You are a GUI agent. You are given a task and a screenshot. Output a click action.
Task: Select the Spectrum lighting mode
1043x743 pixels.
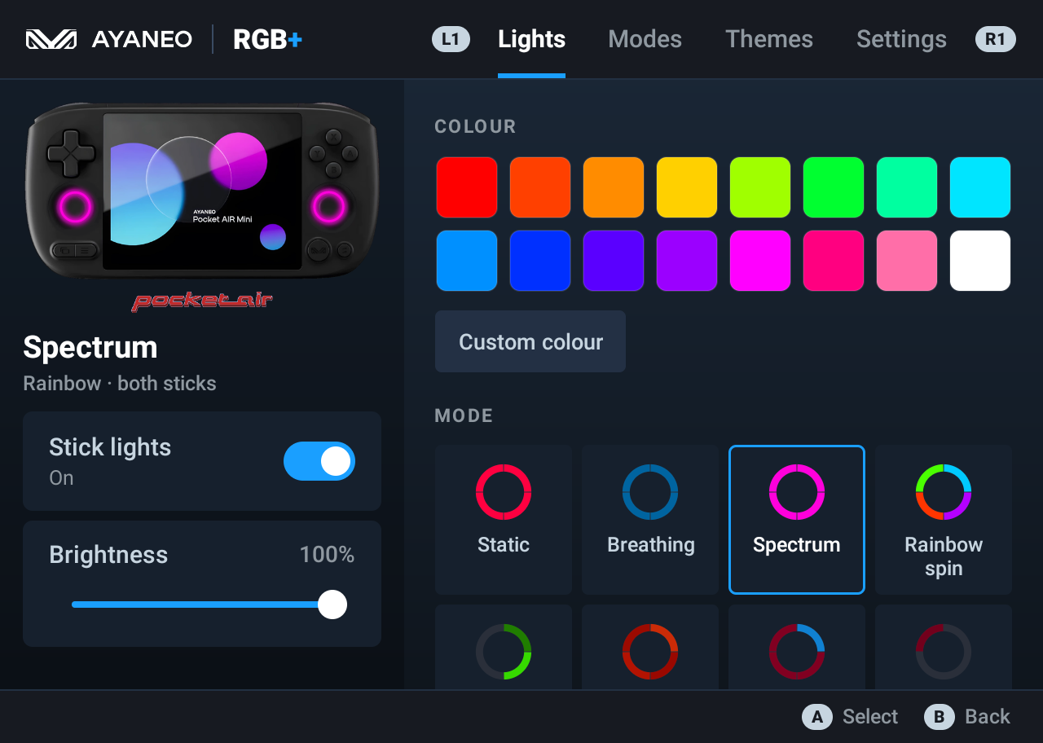coord(797,520)
